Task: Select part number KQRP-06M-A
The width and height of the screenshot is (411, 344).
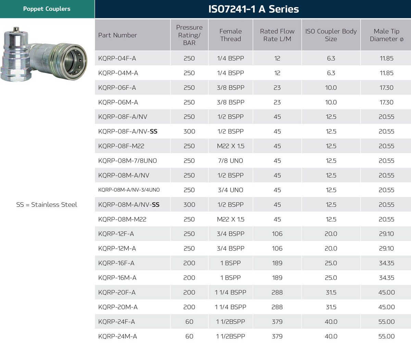Action: [118, 102]
